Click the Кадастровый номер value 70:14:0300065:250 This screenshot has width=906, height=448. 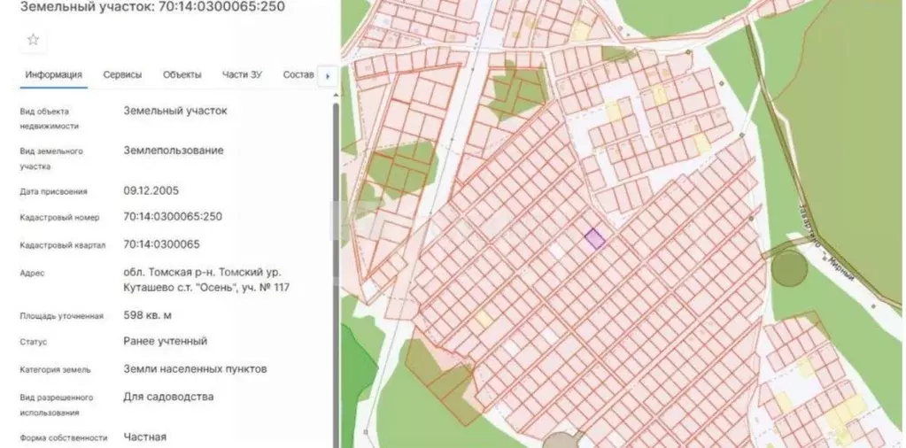[173, 216]
